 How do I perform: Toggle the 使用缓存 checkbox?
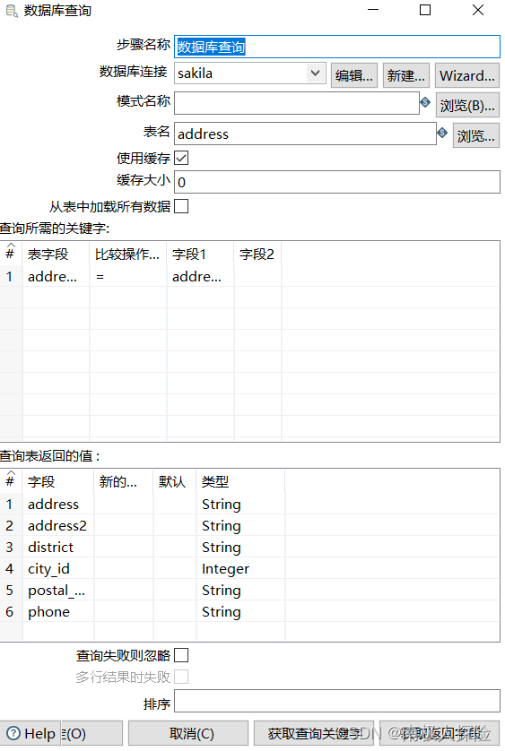[181, 158]
